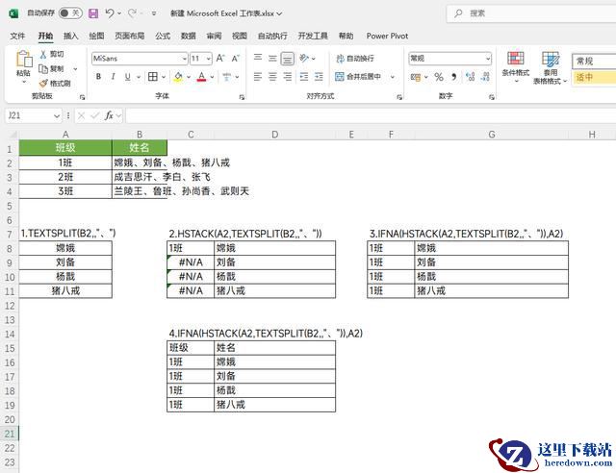Toggle italic formatting

click(114, 77)
